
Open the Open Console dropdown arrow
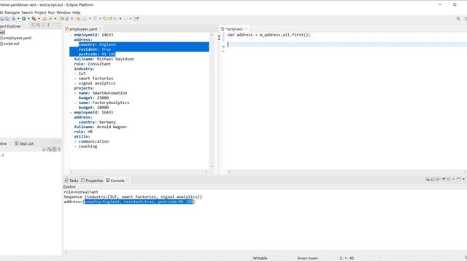(463, 179)
